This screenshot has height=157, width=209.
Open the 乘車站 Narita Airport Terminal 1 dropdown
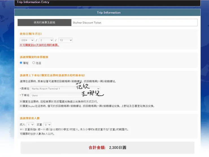point(65,88)
